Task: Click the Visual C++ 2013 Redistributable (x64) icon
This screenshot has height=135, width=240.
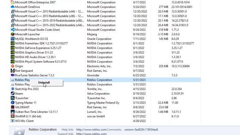Action: pyautogui.click(x=12, y=12)
